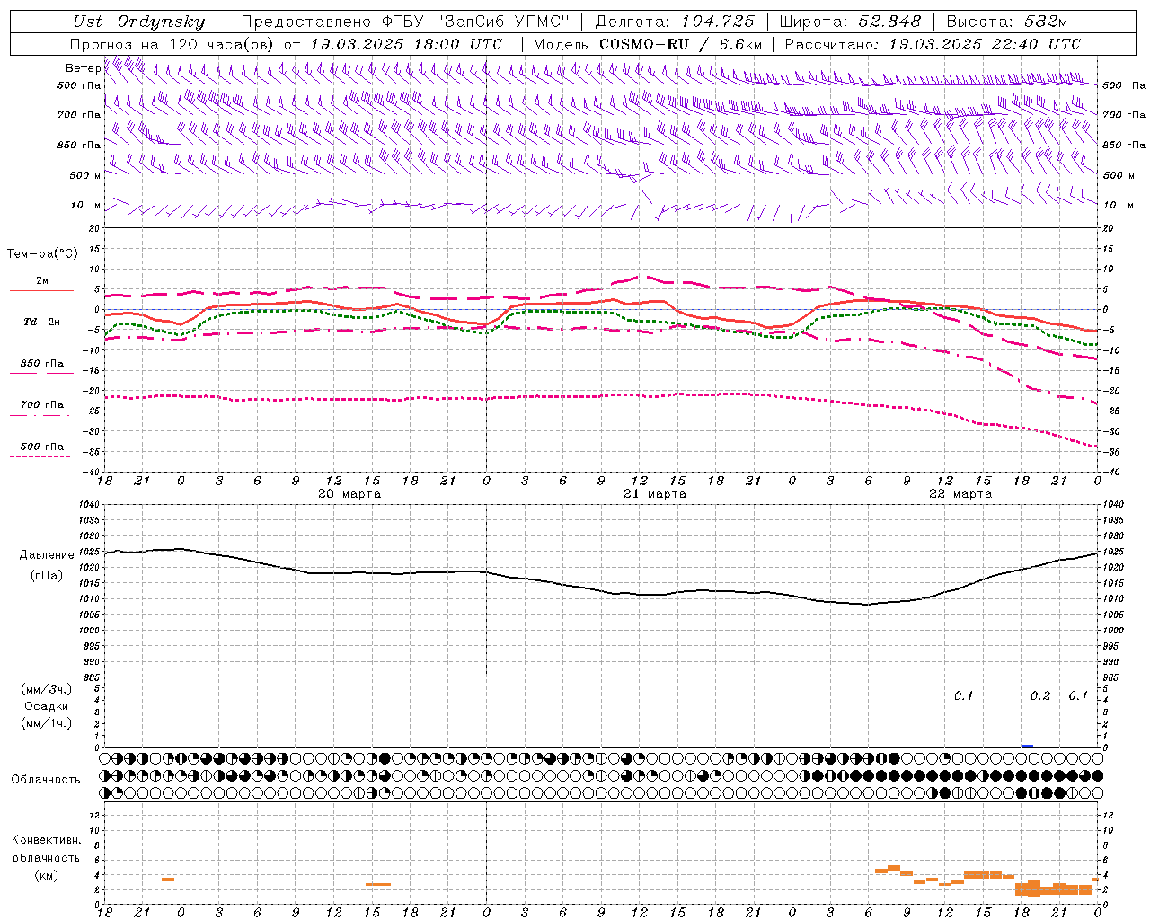This screenshot has width=1150, height=920.
Task: Click the Рассчитано: 19.03.2025 22:40 UTC text
Action: pos(933,44)
